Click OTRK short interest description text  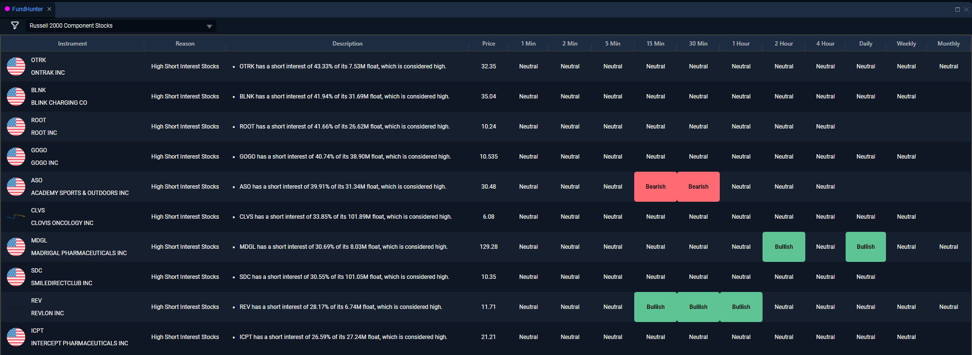(343, 66)
